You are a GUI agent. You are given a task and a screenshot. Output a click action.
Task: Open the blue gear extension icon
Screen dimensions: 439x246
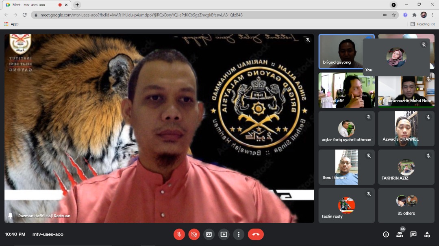tap(405, 15)
